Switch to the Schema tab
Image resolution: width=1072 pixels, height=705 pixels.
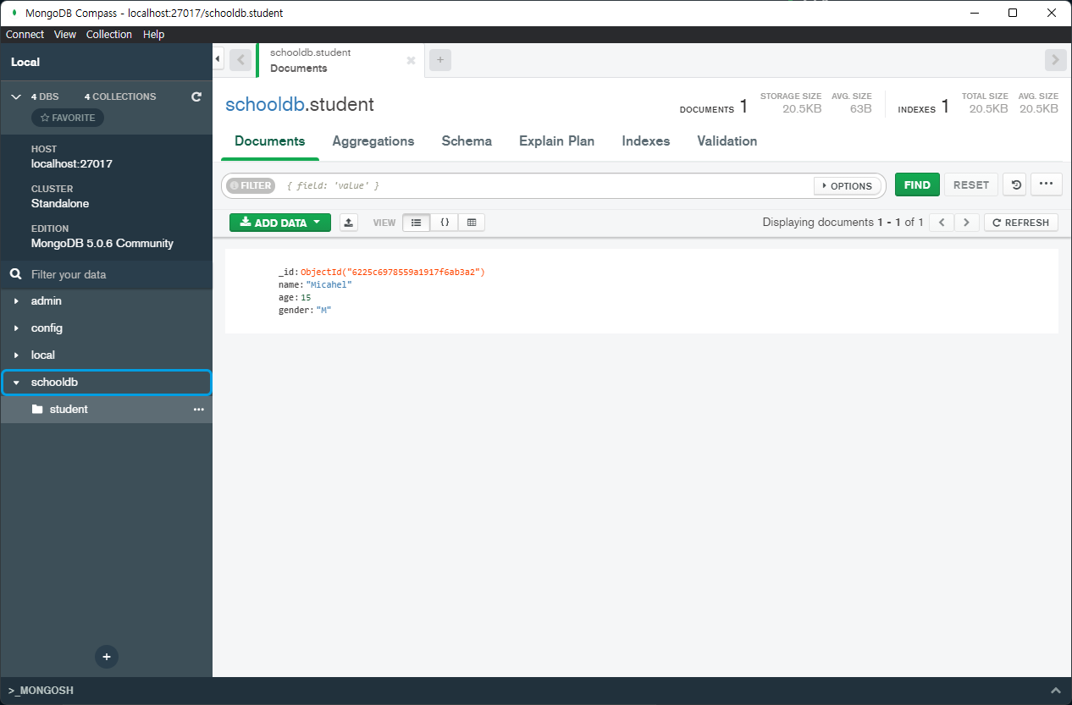tap(467, 140)
